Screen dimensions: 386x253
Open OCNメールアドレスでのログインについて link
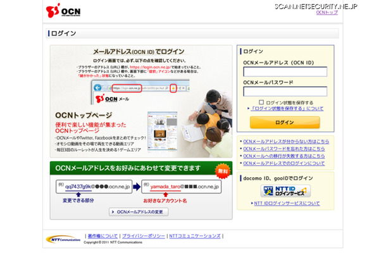click(284, 163)
